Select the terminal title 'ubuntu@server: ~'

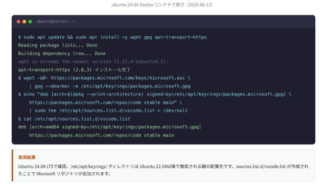(56, 21)
